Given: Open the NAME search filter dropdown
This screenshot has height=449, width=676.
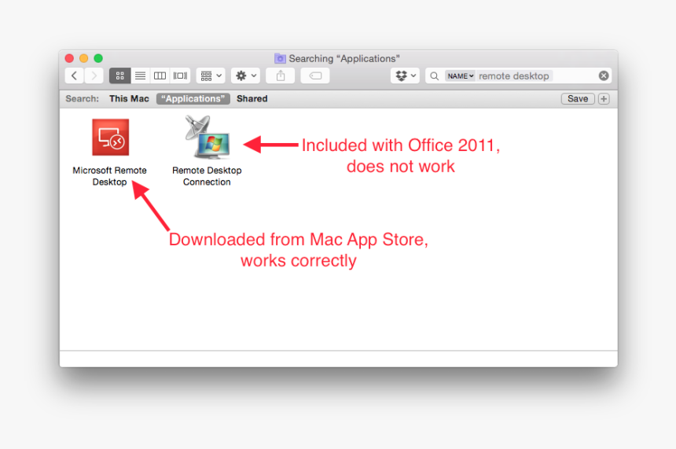Looking at the screenshot, I should [x=460, y=76].
